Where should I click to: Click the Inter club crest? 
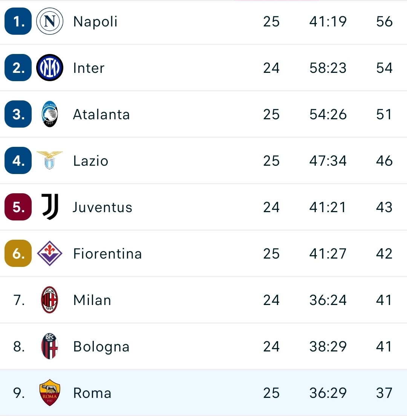click(49, 68)
